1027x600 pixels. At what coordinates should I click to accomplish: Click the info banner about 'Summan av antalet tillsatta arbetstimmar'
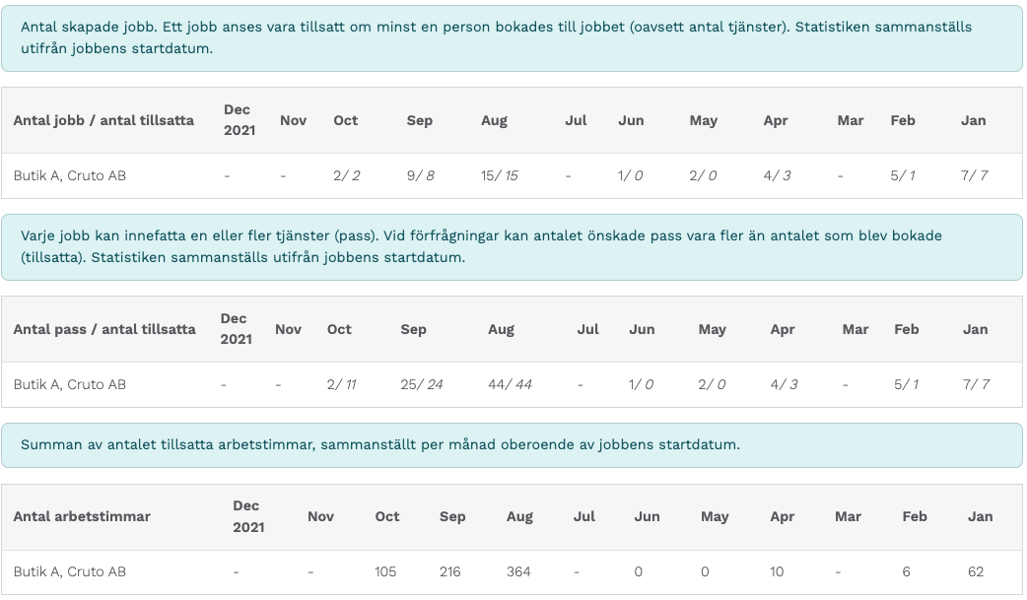tap(512, 444)
